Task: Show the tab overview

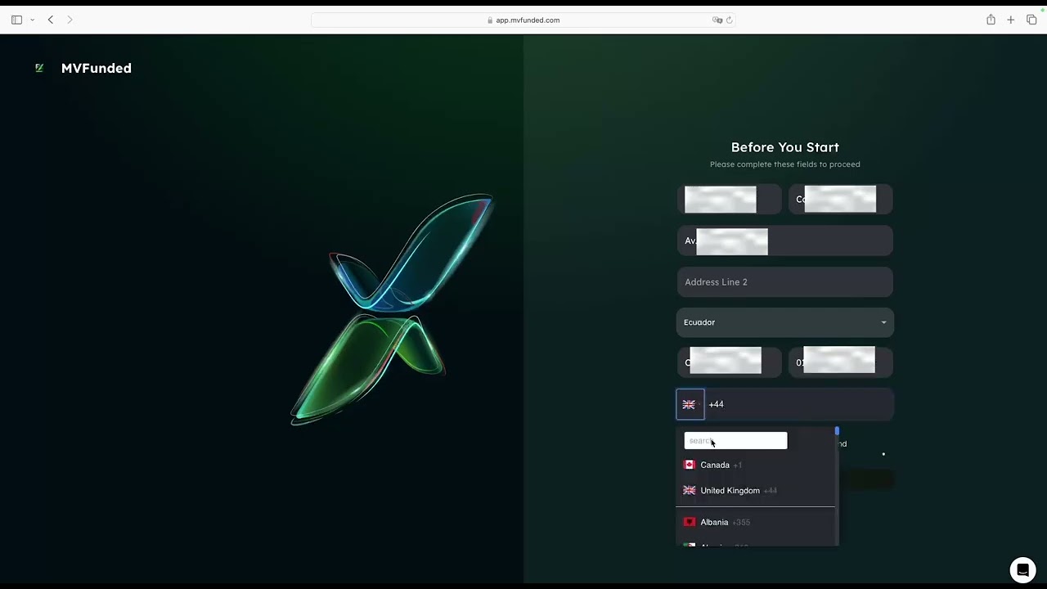Action: click(1031, 20)
